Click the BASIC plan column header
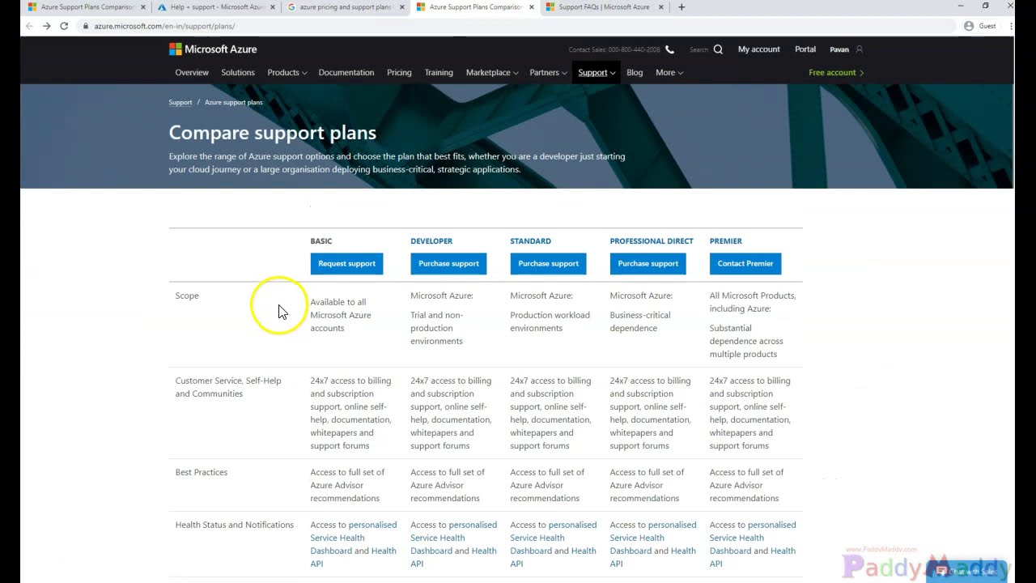The width and height of the screenshot is (1036, 583). (x=321, y=241)
